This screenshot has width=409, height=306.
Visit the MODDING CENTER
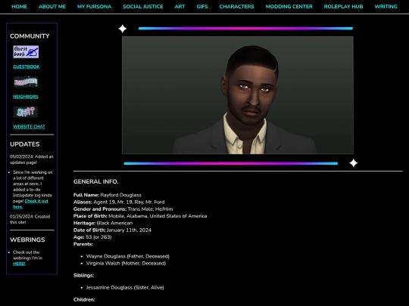(289, 7)
